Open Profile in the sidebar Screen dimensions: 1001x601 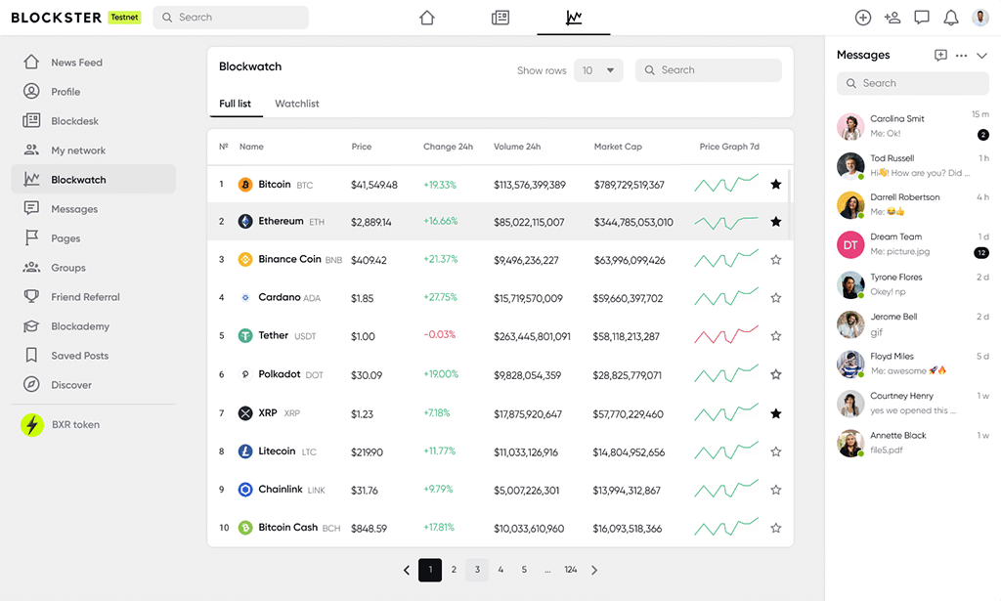[93, 92]
